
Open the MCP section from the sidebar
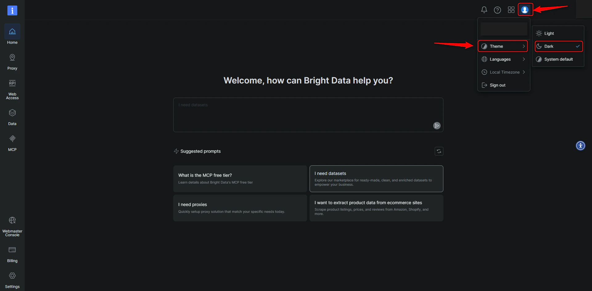(12, 142)
